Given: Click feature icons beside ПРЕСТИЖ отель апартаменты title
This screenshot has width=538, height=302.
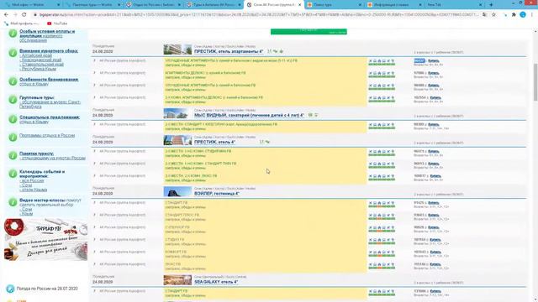Looking at the screenshot, I should [x=275, y=51].
